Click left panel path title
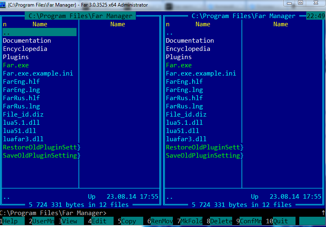326x227 pixels. coord(80,16)
